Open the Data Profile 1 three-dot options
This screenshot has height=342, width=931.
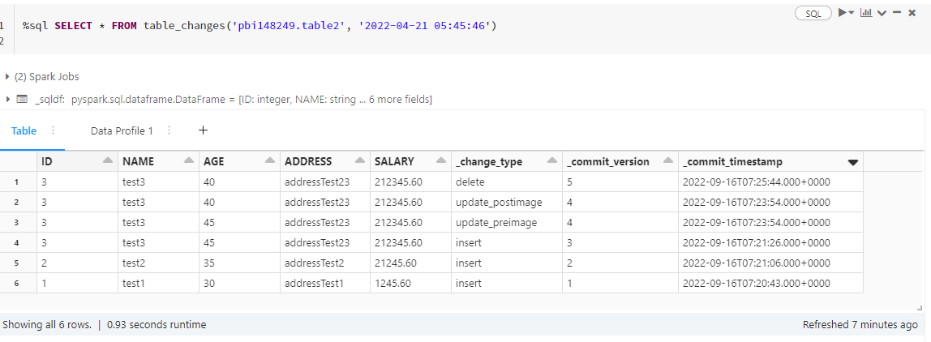pos(169,130)
